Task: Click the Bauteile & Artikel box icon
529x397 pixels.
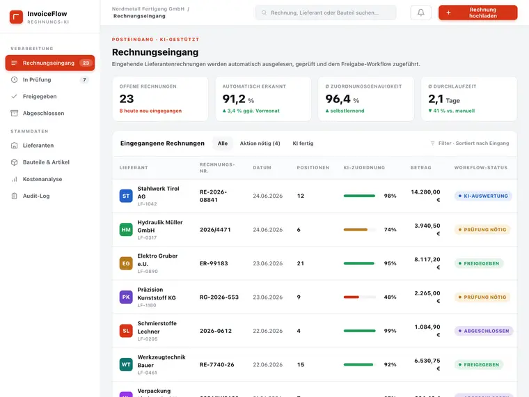Action: click(x=14, y=162)
